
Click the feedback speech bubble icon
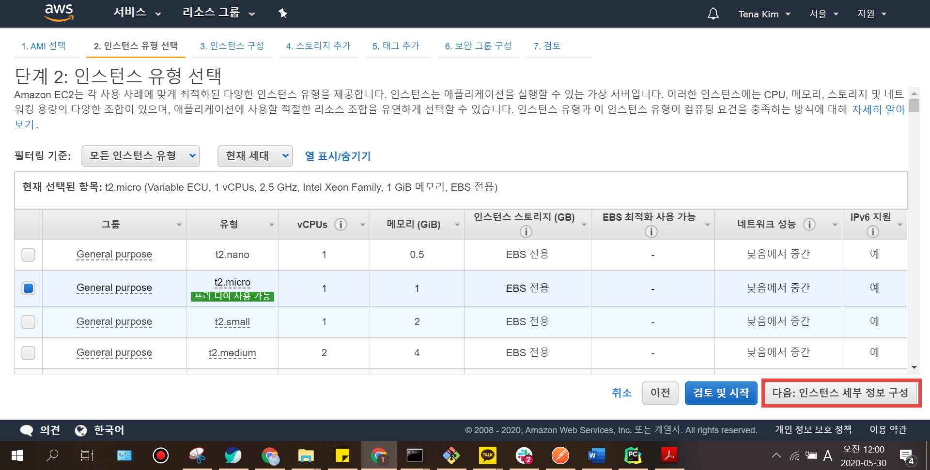point(27,430)
